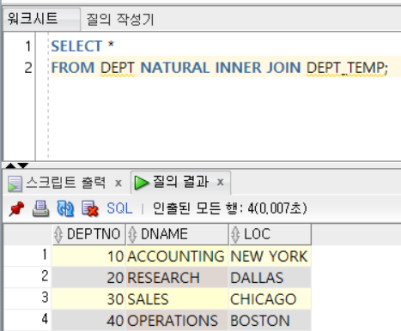The height and width of the screenshot is (331, 401).
Task: Close the 스크립트 출력 tab
Action: (x=118, y=183)
